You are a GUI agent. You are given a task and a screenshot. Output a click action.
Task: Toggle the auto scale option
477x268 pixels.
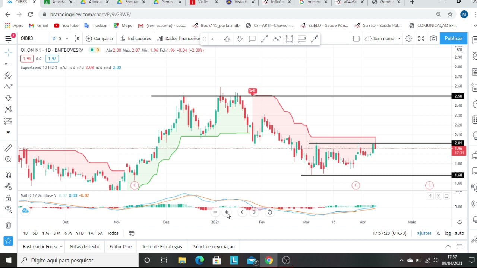(x=459, y=233)
